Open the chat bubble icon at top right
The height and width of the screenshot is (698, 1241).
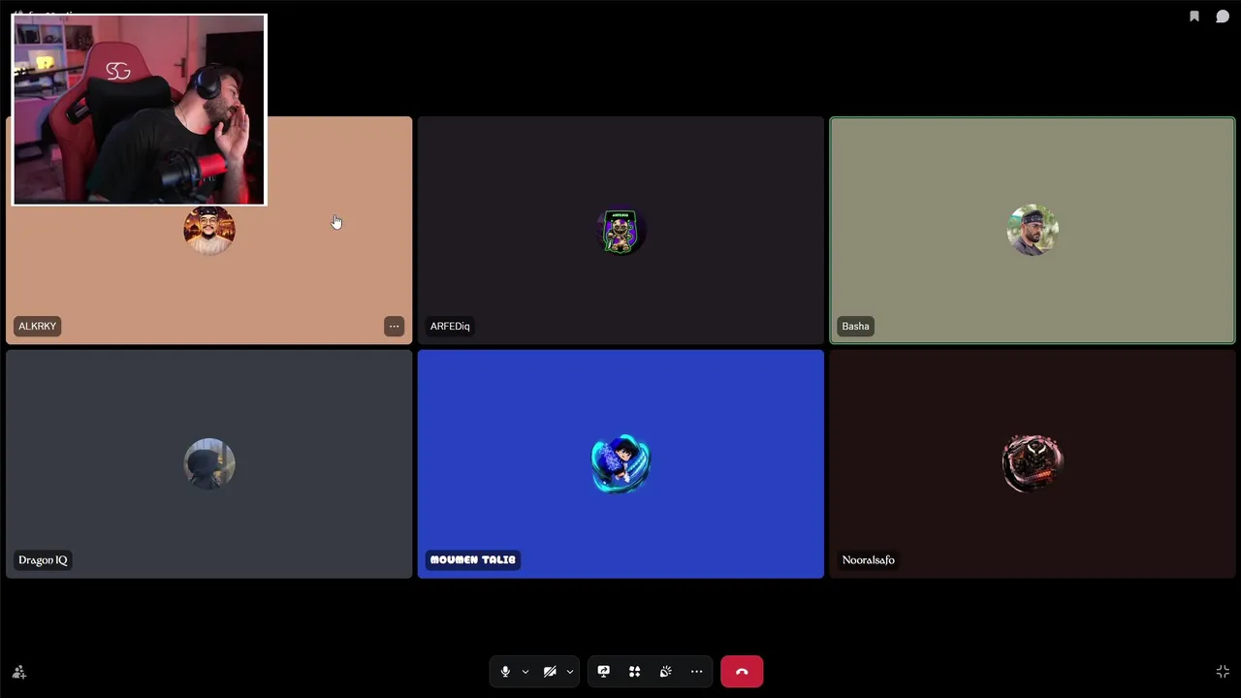pyautogui.click(x=1223, y=16)
